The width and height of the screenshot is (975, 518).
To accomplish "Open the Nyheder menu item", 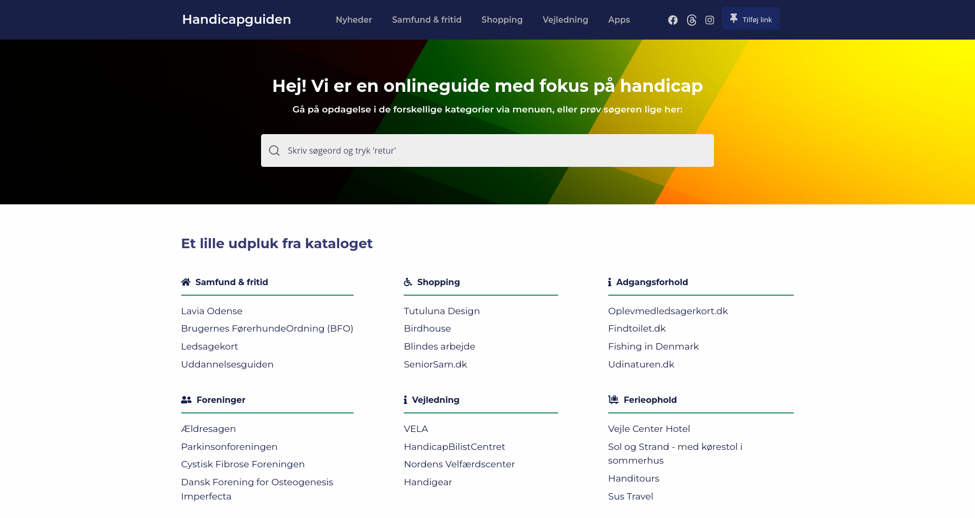I will [354, 20].
